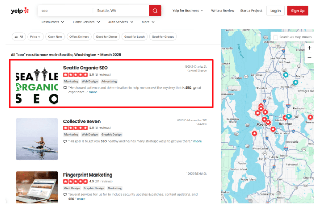323x209 pixels.
Task: Click Marketing tag on Collective Seven
Action: (71, 135)
